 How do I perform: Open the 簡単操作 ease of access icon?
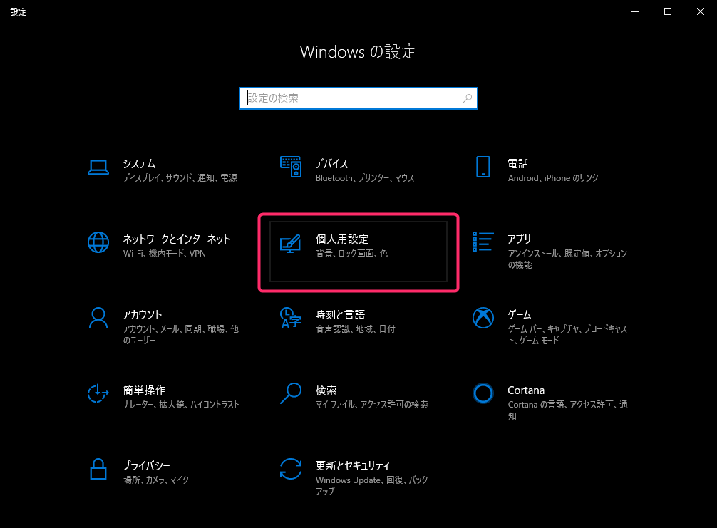[98, 393]
